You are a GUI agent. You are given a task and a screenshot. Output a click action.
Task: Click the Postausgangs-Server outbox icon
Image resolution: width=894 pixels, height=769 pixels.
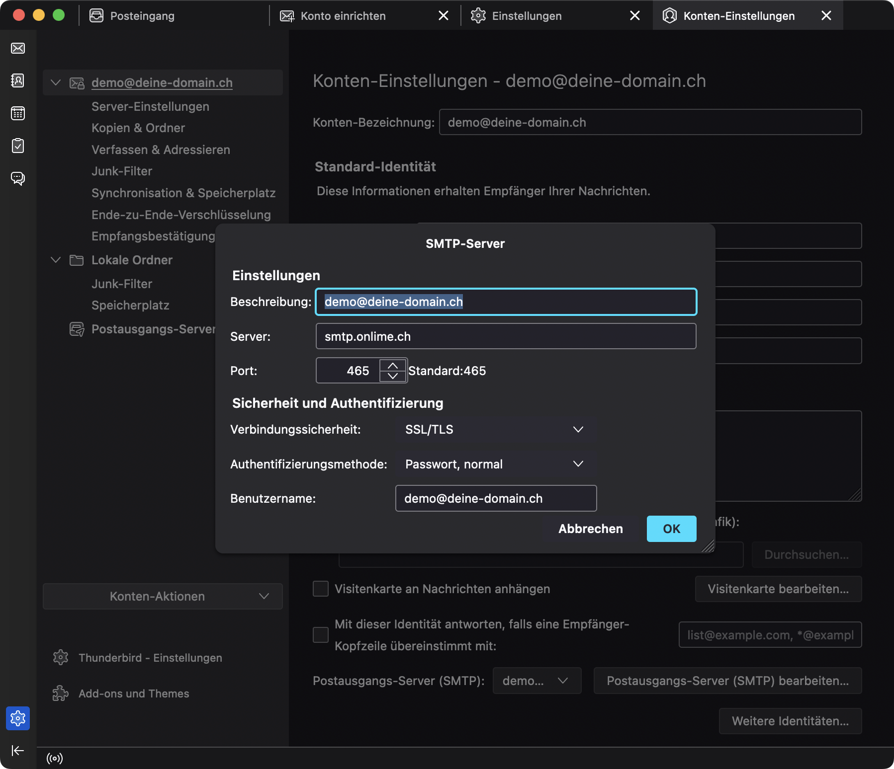click(77, 329)
